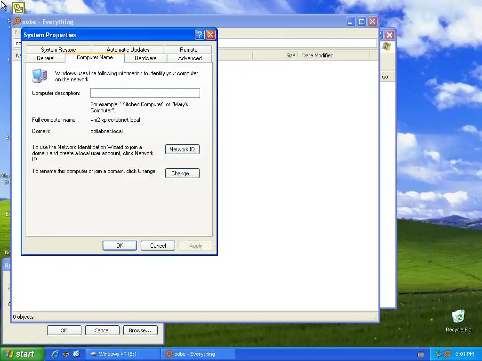Click the Safely Remove Hardware tray icon
Viewport: 482px width, 361px height.
click(x=438, y=354)
